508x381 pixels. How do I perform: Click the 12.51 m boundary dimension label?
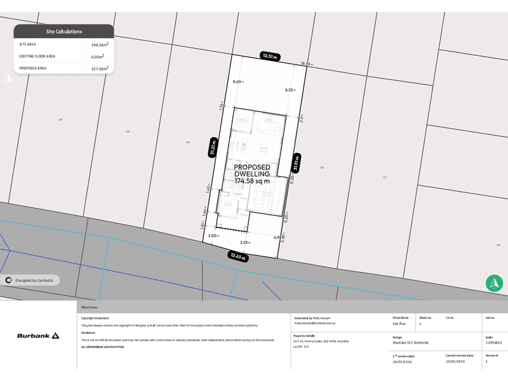pos(270,57)
